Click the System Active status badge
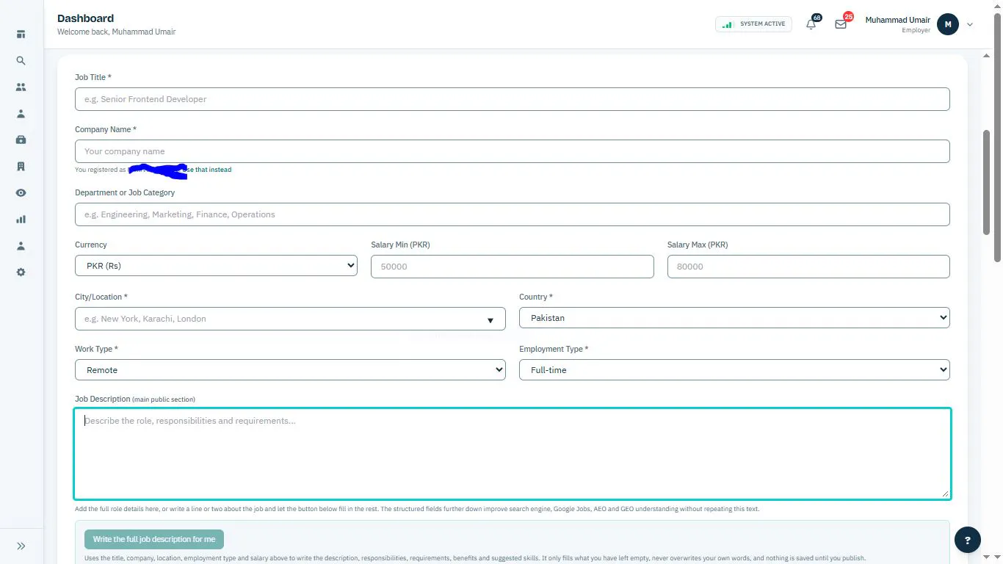This screenshot has width=1003, height=564. (753, 24)
